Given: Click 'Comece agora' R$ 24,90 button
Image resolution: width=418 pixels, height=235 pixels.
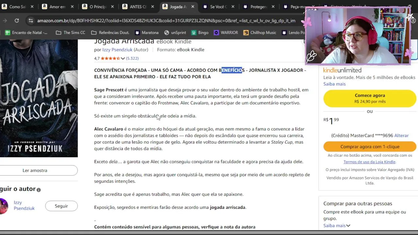Looking at the screenshot, I should click(x=370, y=98).
